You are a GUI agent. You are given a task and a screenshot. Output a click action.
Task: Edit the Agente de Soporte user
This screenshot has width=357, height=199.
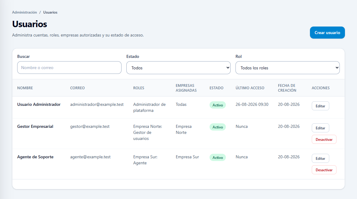(x=320, y=159)
